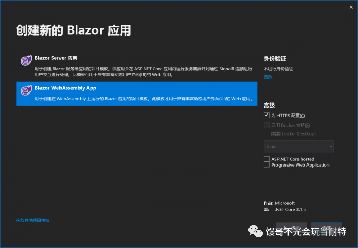Screen dimensions: 358x248
Task: Click the 更改 authentication link
Action: pyautogui.click(x=268, y=77)
